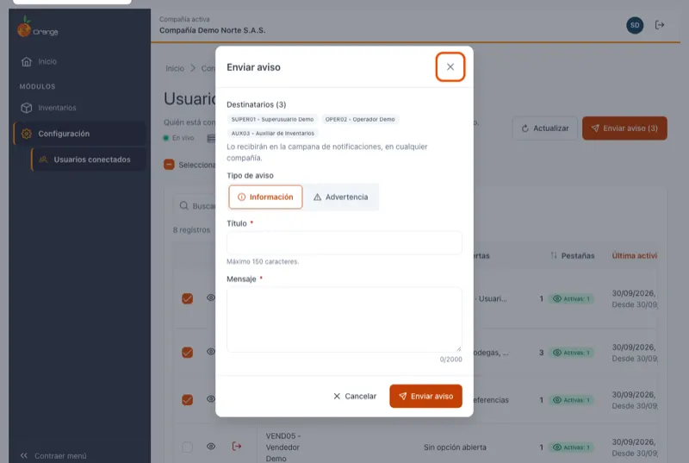Screen dimensions: 689x463
Task: Uncheck the checkbox in the eferencias row
Action: click(x=187, y=400)
